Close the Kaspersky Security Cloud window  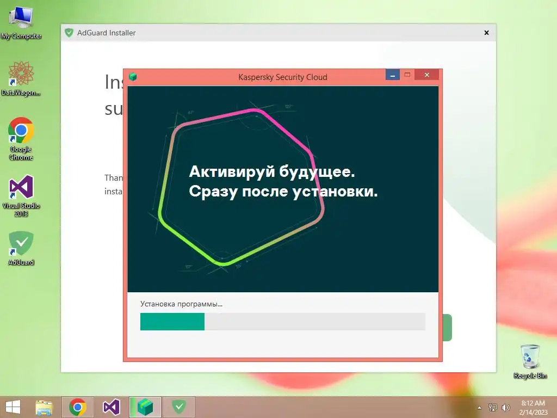427,75
